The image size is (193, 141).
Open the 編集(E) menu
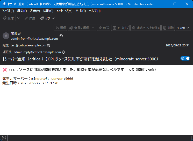(22, 11)
